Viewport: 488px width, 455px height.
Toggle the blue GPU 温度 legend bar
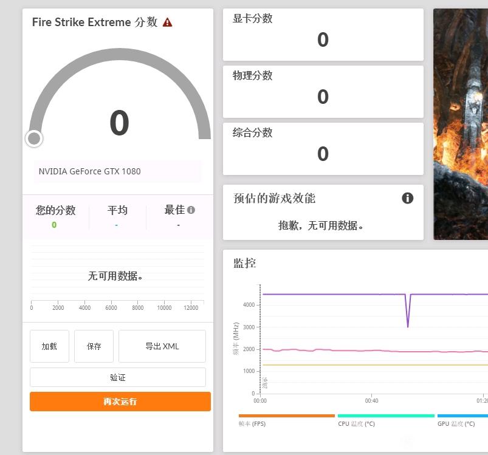coord(462,416)
